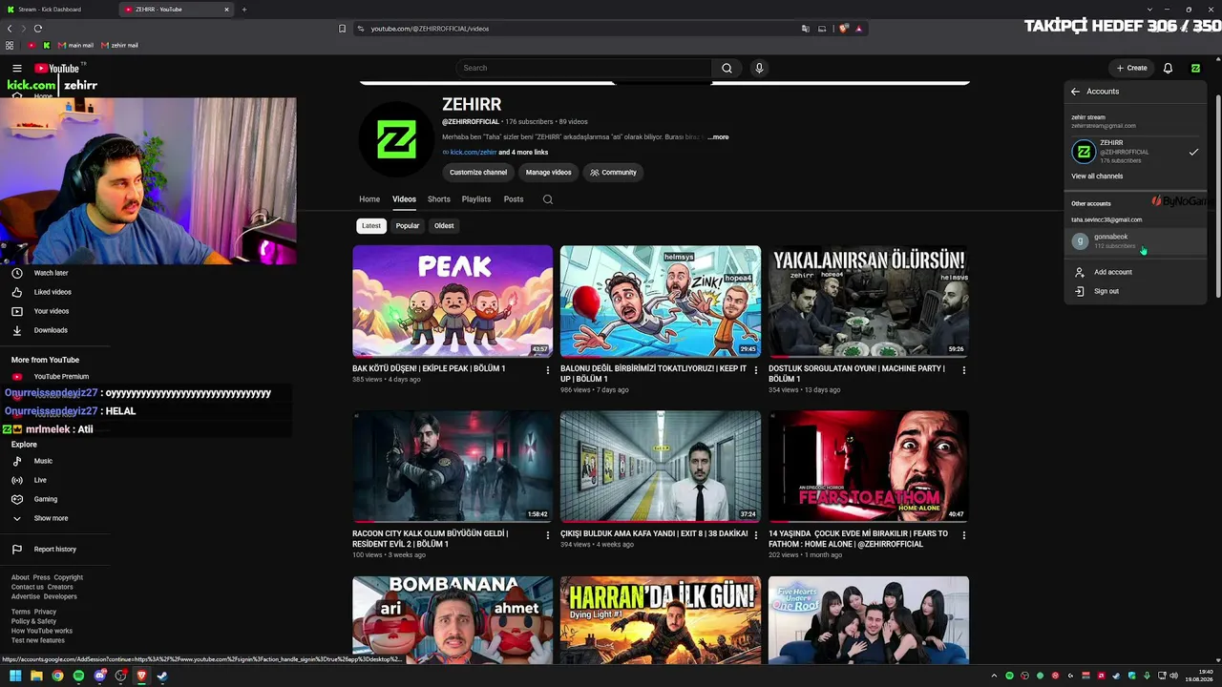Open Google Chrome from the taskbar

click(57, 677)
